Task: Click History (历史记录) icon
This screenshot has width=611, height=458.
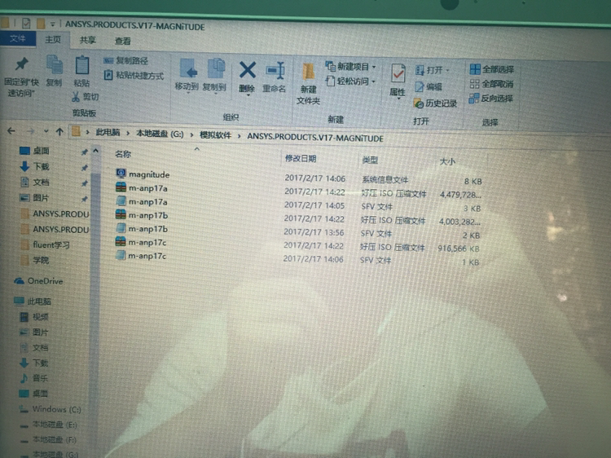Action: pos(419,103)
